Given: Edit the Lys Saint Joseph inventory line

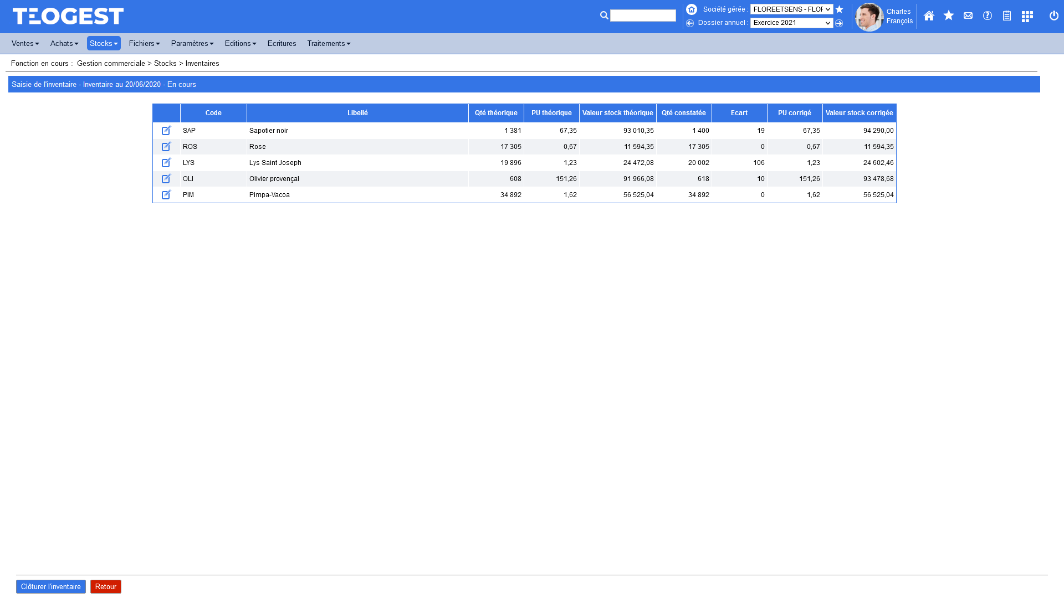Looking at the screenshot, I should pos(166,163).
